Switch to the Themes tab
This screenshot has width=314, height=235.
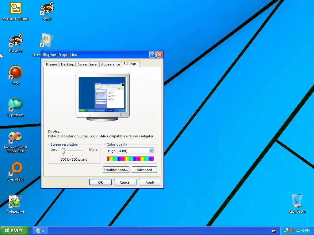(x=51, y=64)
